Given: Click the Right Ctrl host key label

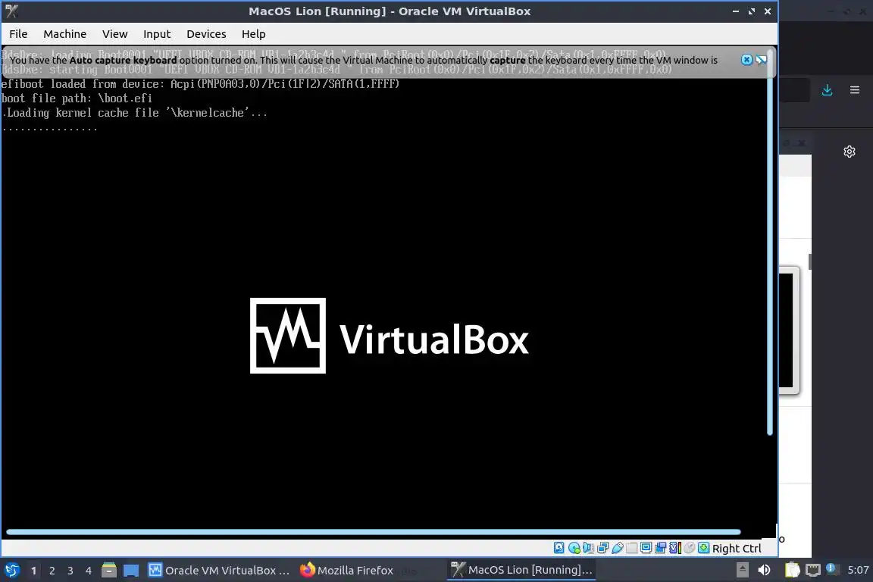Looking at the screenshot, I should click(737, 549).
